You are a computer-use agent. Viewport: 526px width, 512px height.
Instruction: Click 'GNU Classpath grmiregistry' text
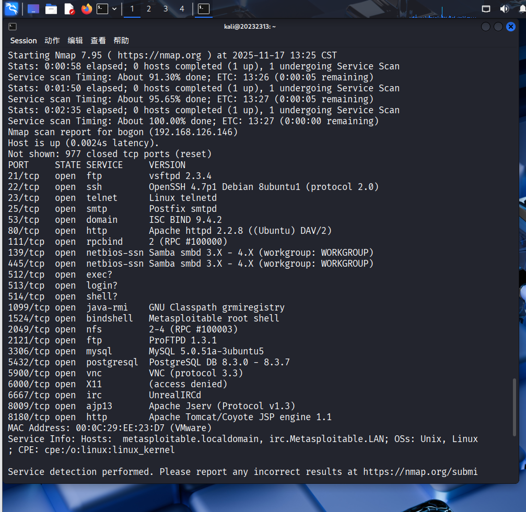[217, 307]
